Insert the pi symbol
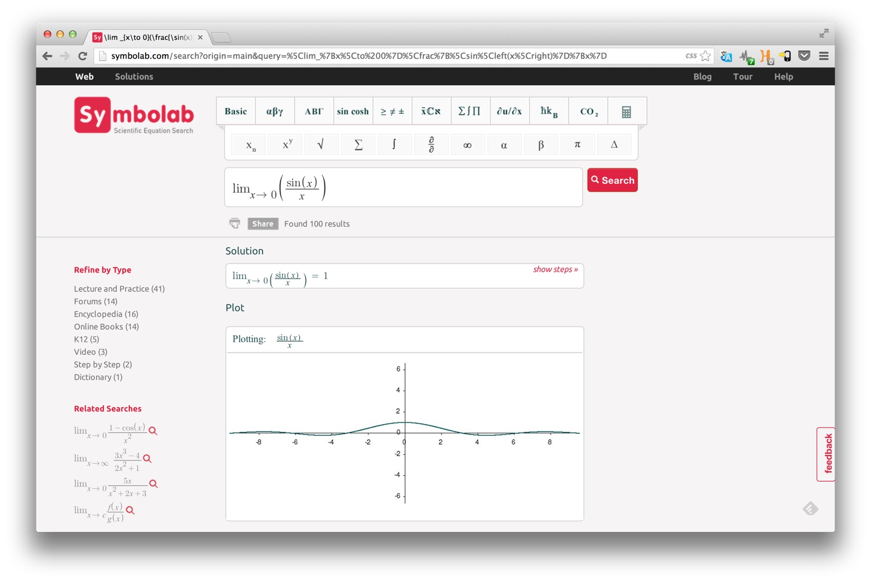 click(577, 144)
